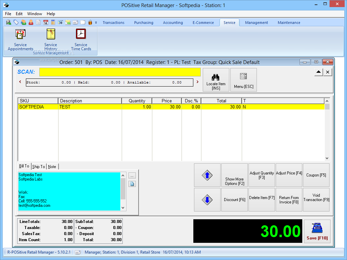Open the Window menu

[x=35, y=14]
